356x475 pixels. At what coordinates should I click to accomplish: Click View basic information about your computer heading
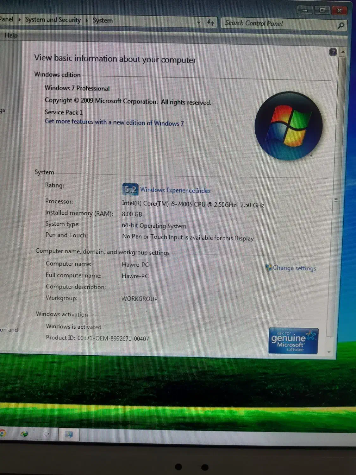115,59
